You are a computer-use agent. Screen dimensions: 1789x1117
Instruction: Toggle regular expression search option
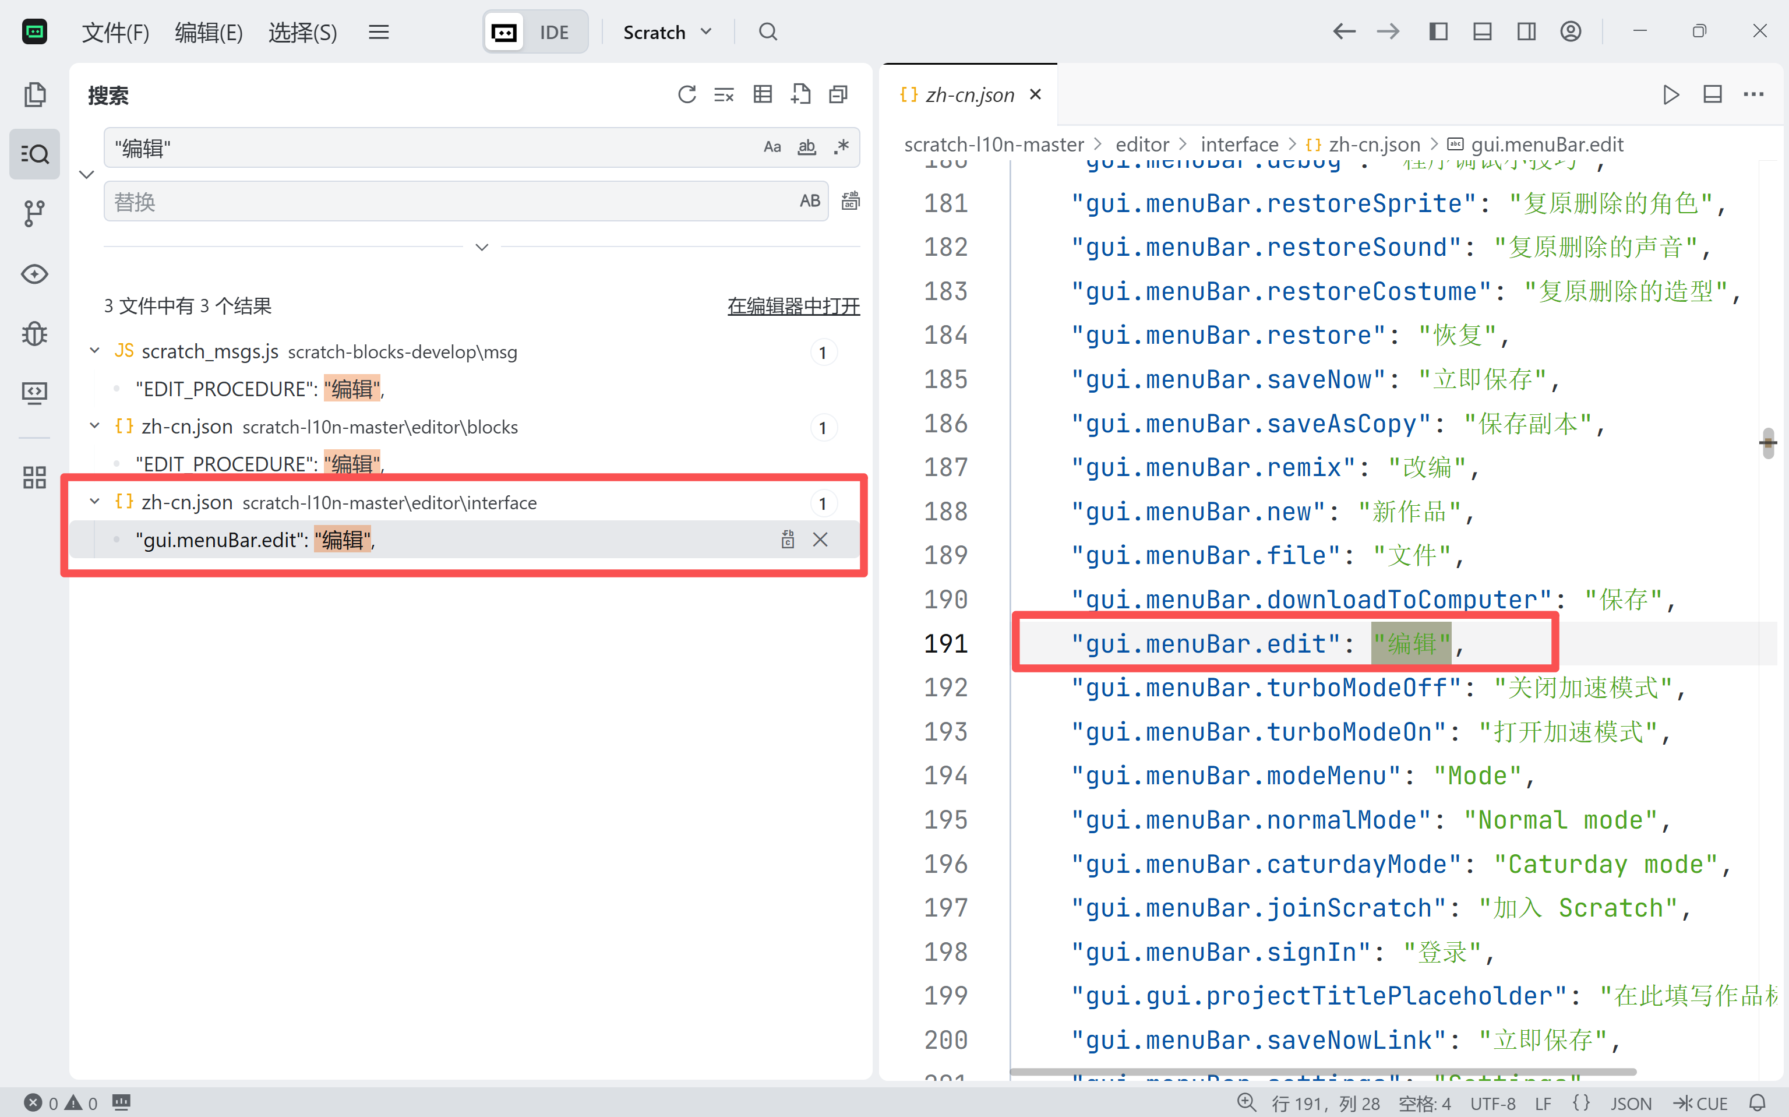(x=841, y=147)
